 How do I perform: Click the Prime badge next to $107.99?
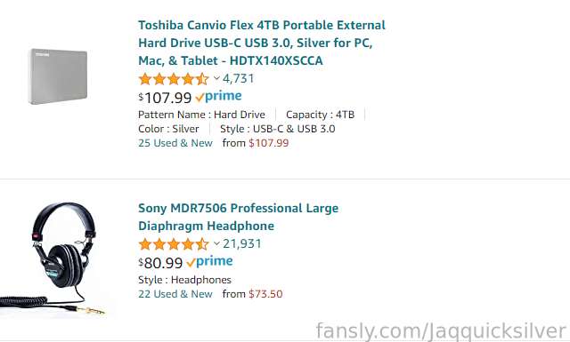(x=218, y=97)
